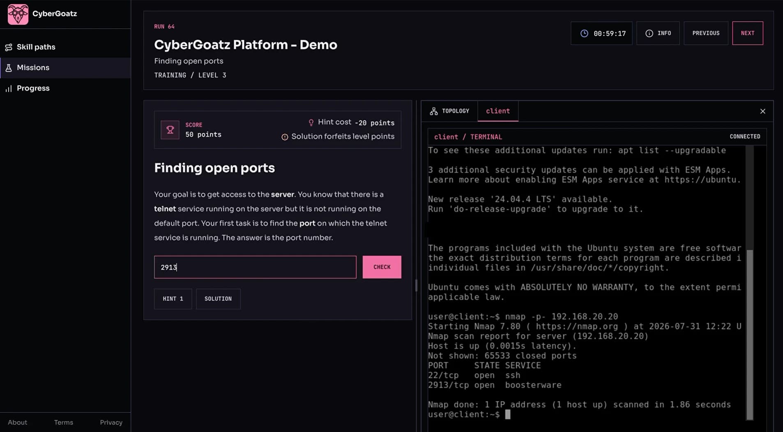Click the Progress bar-chart icon
This screenshot has height=432, width=783.
[9, 88]
